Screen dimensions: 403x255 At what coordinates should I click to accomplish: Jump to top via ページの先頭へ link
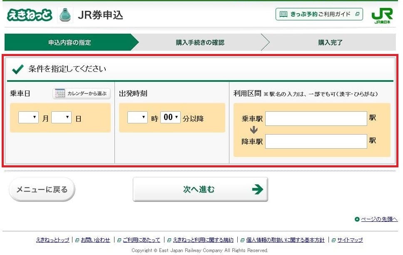379,219
